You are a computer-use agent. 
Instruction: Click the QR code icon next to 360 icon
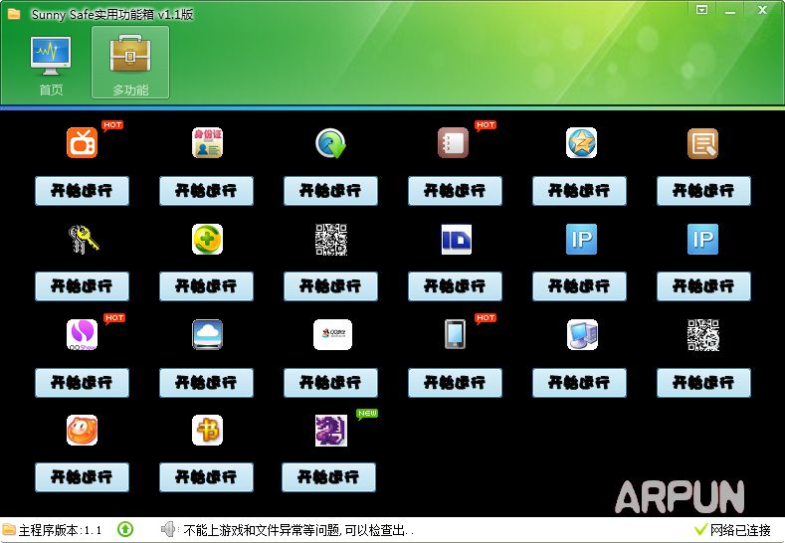pos(331,240)
